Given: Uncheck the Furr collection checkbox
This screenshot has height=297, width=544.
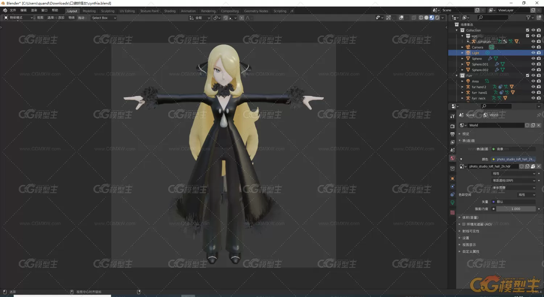Looking at the screenshot, I should tap(528, 75).
